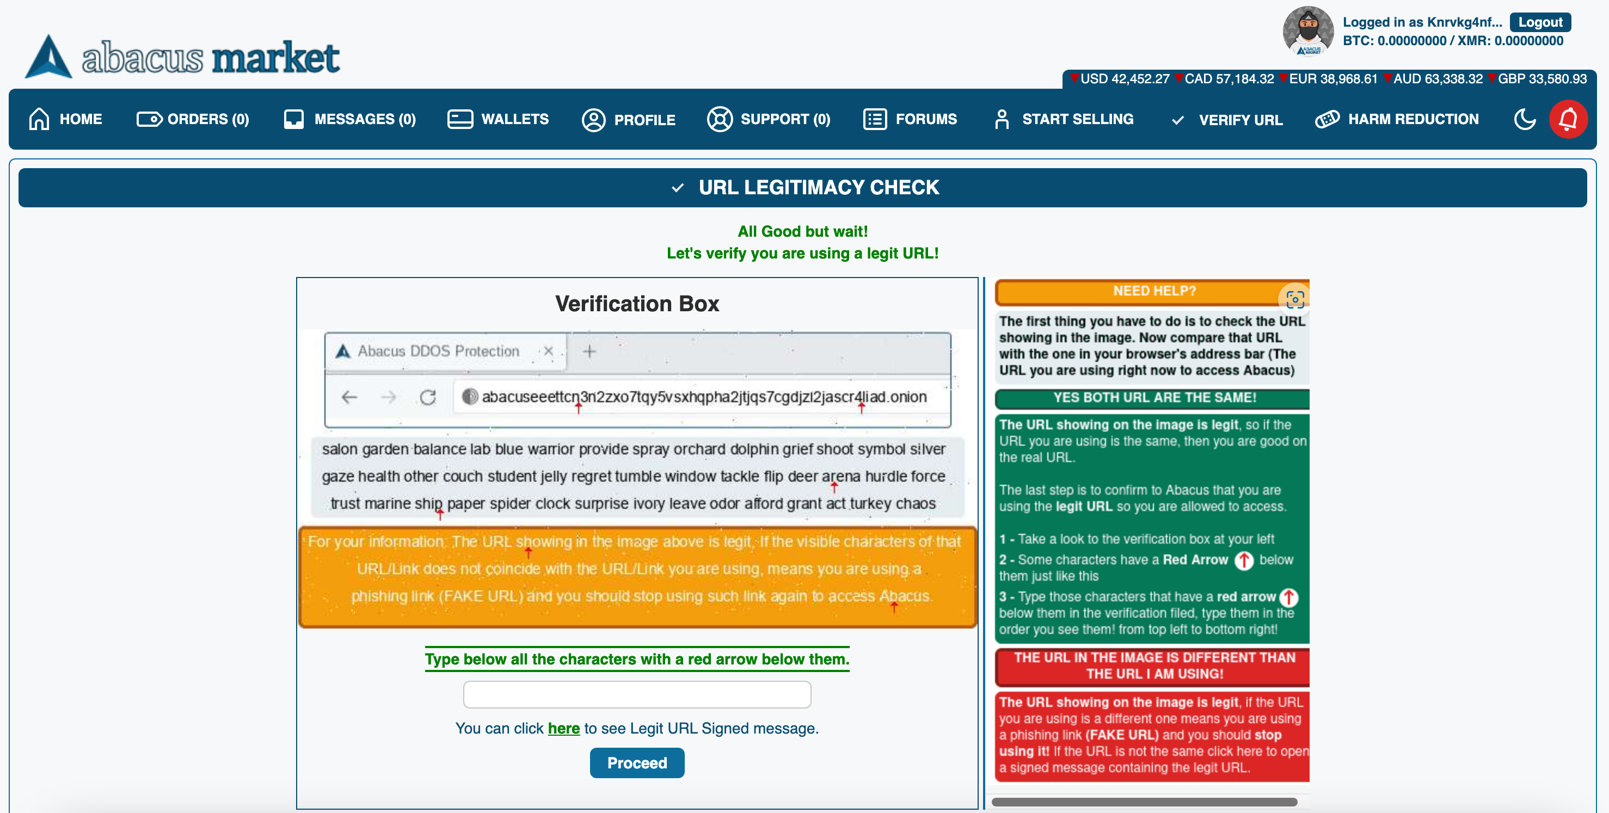Click the AUD 63,338.32 rate
1609x813 pixels.
(1433, 79)
